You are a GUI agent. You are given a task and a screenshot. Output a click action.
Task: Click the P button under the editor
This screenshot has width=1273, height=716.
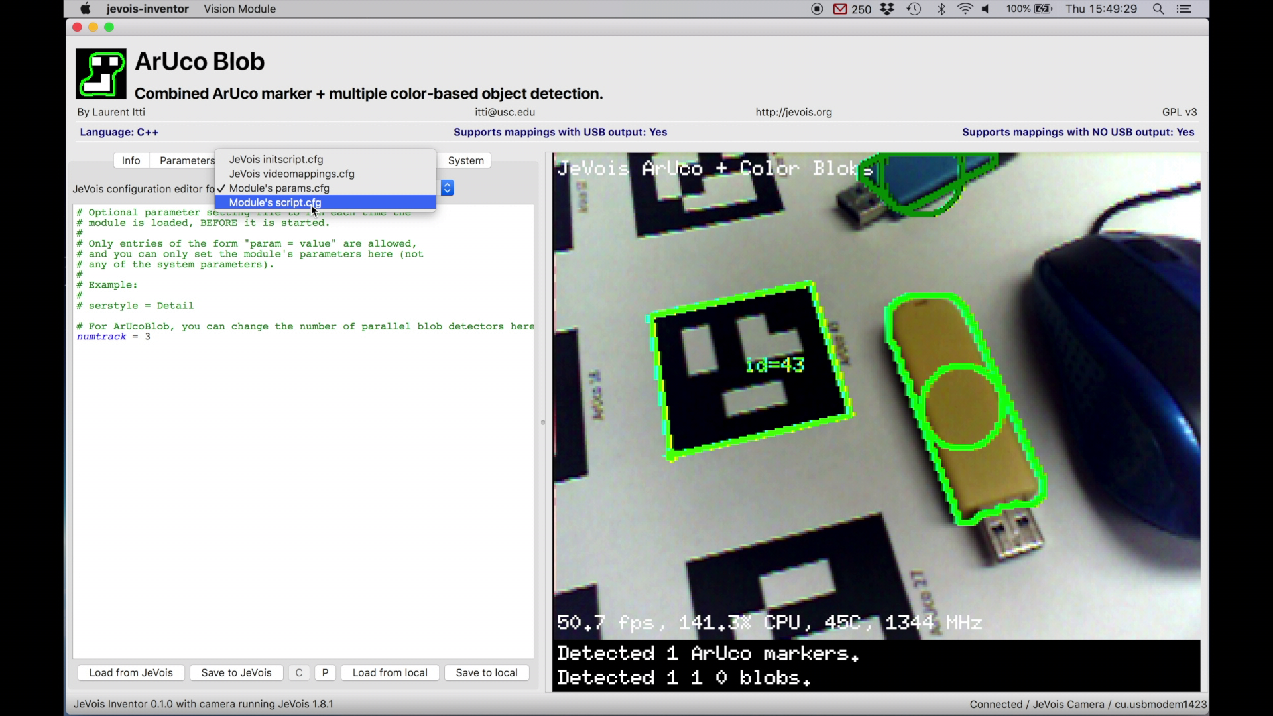(325, 672)
